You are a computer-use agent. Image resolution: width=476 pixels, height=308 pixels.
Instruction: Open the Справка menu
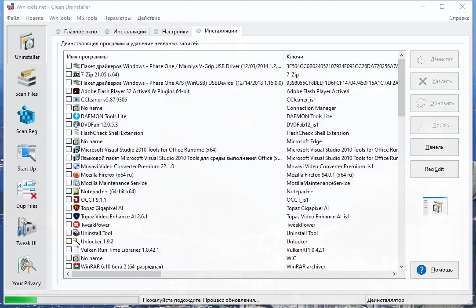(459, 18)
